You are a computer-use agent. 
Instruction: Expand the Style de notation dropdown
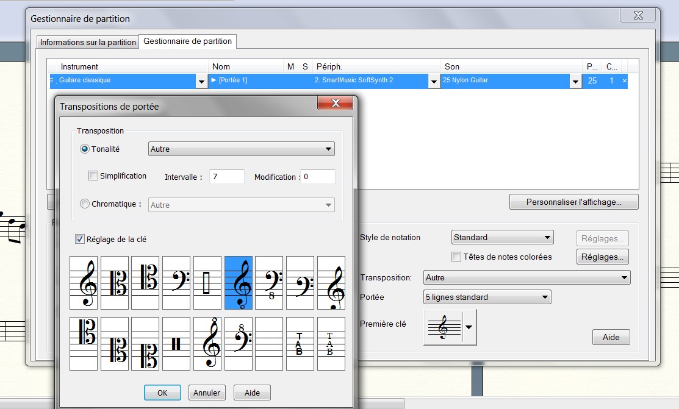coord(502,237)
